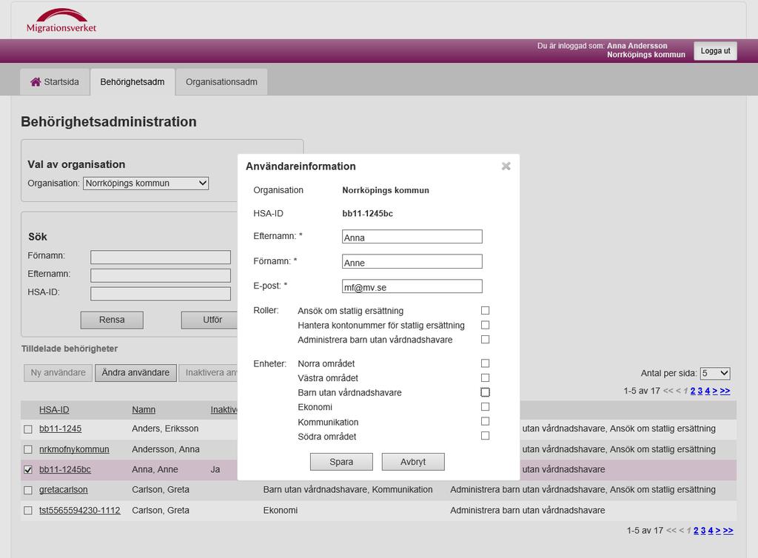Click the Migrationsverket logo
The image size is (758, 558).
point(61,20)
